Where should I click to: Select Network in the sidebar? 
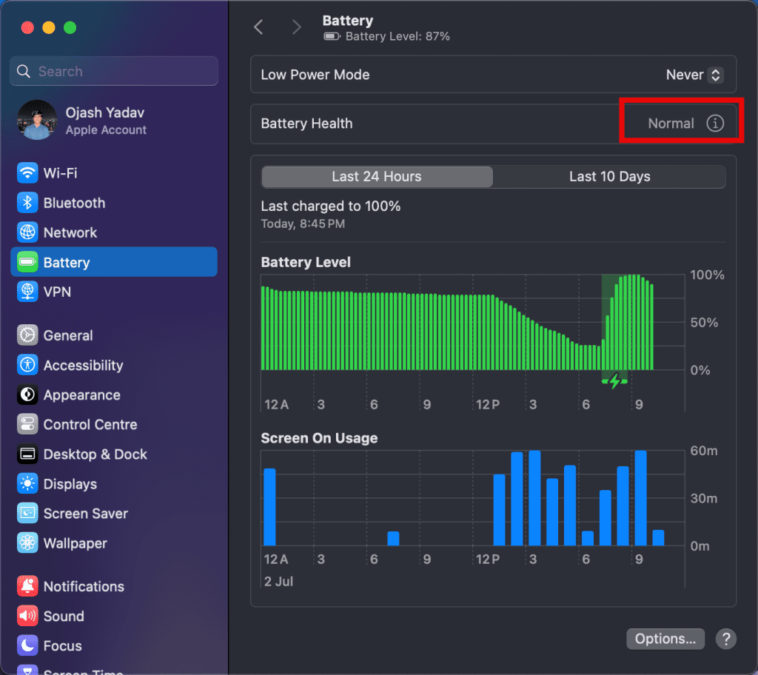pyautogui.click(x=70, y=232)
